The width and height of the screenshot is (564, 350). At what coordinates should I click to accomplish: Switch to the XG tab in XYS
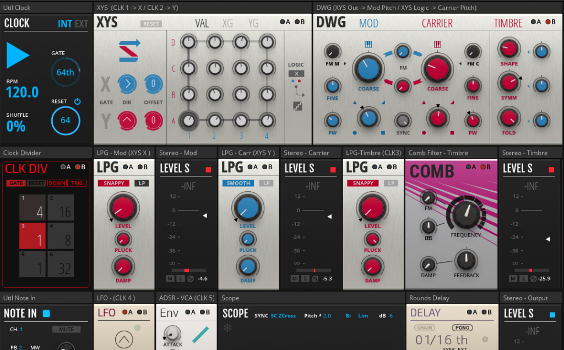tap(227, 23)
